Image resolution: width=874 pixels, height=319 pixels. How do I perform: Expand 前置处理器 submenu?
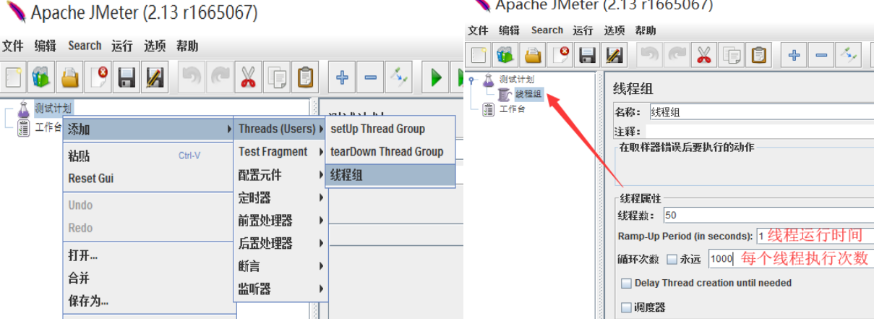click(281, 221)
